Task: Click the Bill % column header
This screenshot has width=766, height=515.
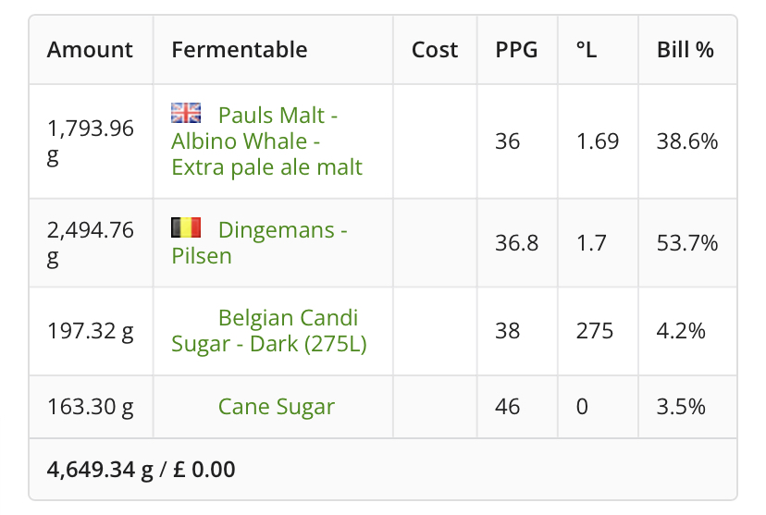Action: (685, 50)
